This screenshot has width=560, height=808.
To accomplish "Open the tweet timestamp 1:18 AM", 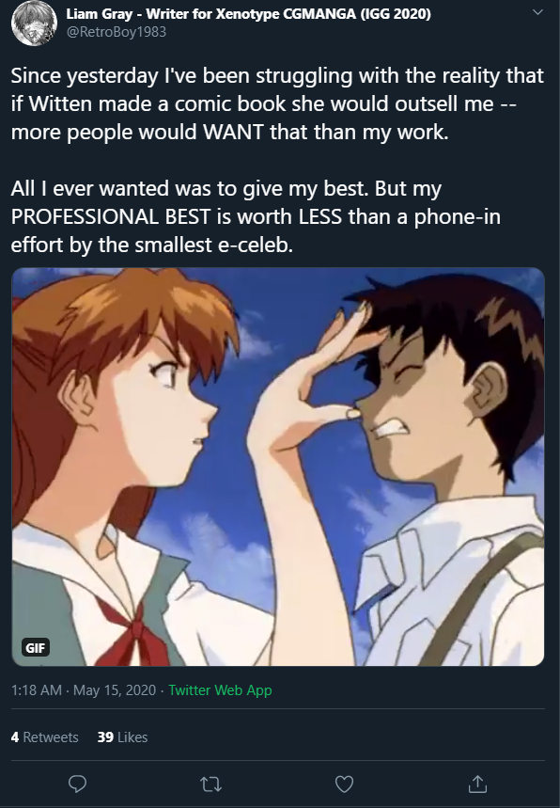I will coord(37,690).
